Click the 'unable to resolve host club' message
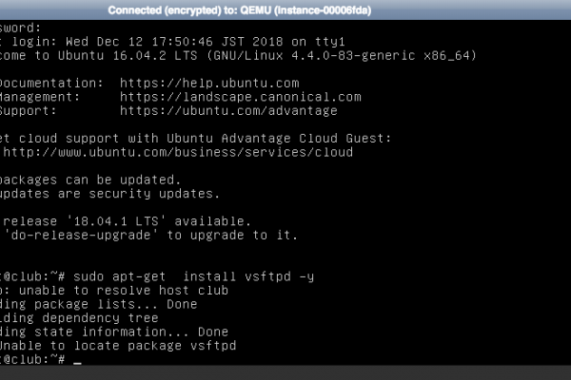The width and height of the screenshot is (571, 380). pyautogui.click(x=114, y=291)
